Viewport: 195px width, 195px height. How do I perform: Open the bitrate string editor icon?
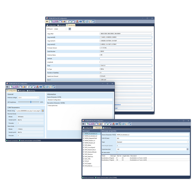(43, 111)
